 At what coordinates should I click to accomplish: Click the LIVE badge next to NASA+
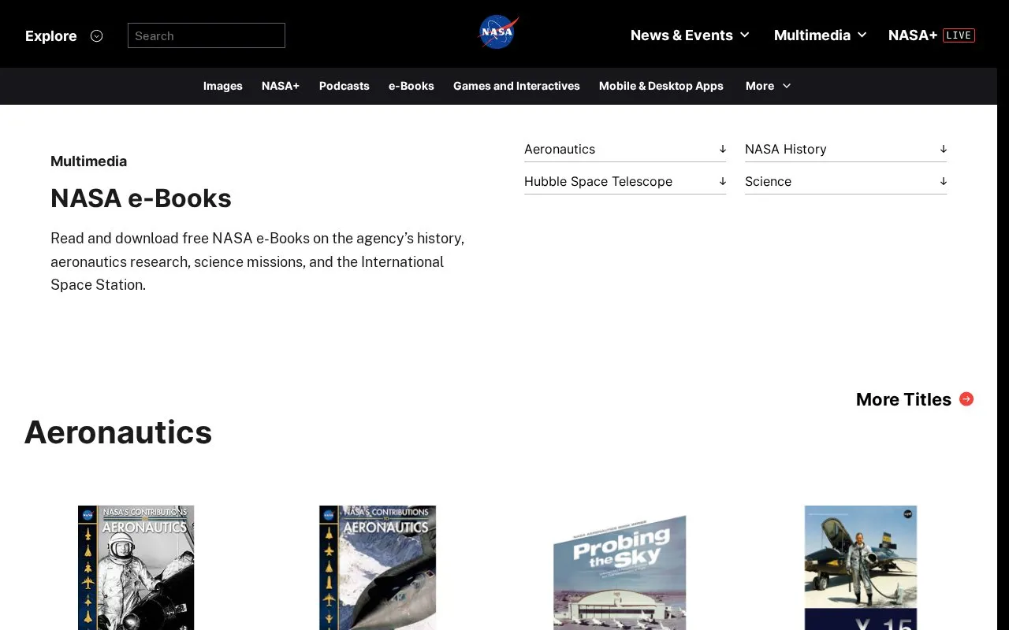coord(959,35)
